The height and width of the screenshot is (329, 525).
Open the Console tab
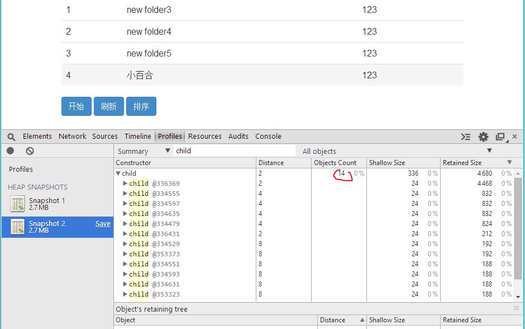click(268, 137)
